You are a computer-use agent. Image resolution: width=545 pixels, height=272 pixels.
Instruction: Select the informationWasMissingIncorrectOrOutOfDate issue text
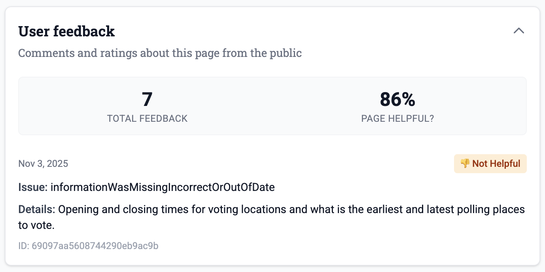(163, 187)
